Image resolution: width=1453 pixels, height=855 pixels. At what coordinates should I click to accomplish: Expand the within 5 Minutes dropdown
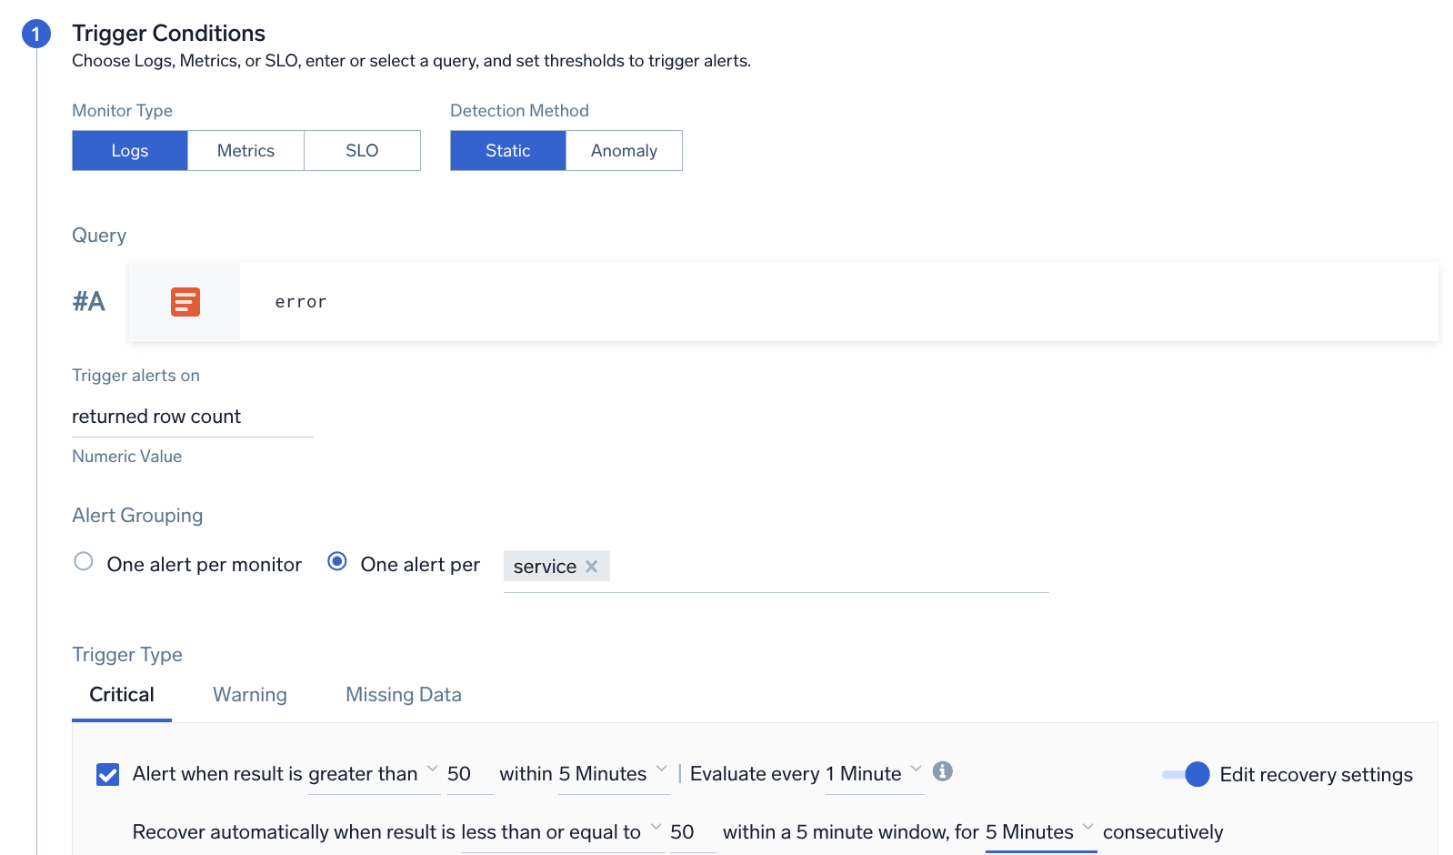point(613,774)
